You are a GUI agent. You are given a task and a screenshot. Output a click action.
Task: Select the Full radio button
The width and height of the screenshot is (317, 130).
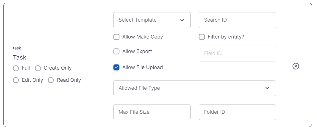[16, 68]
